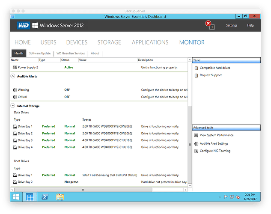Select Drive Bay 3 drive icon
This screenshot has height=214, width=271.
tap(15, 140)
